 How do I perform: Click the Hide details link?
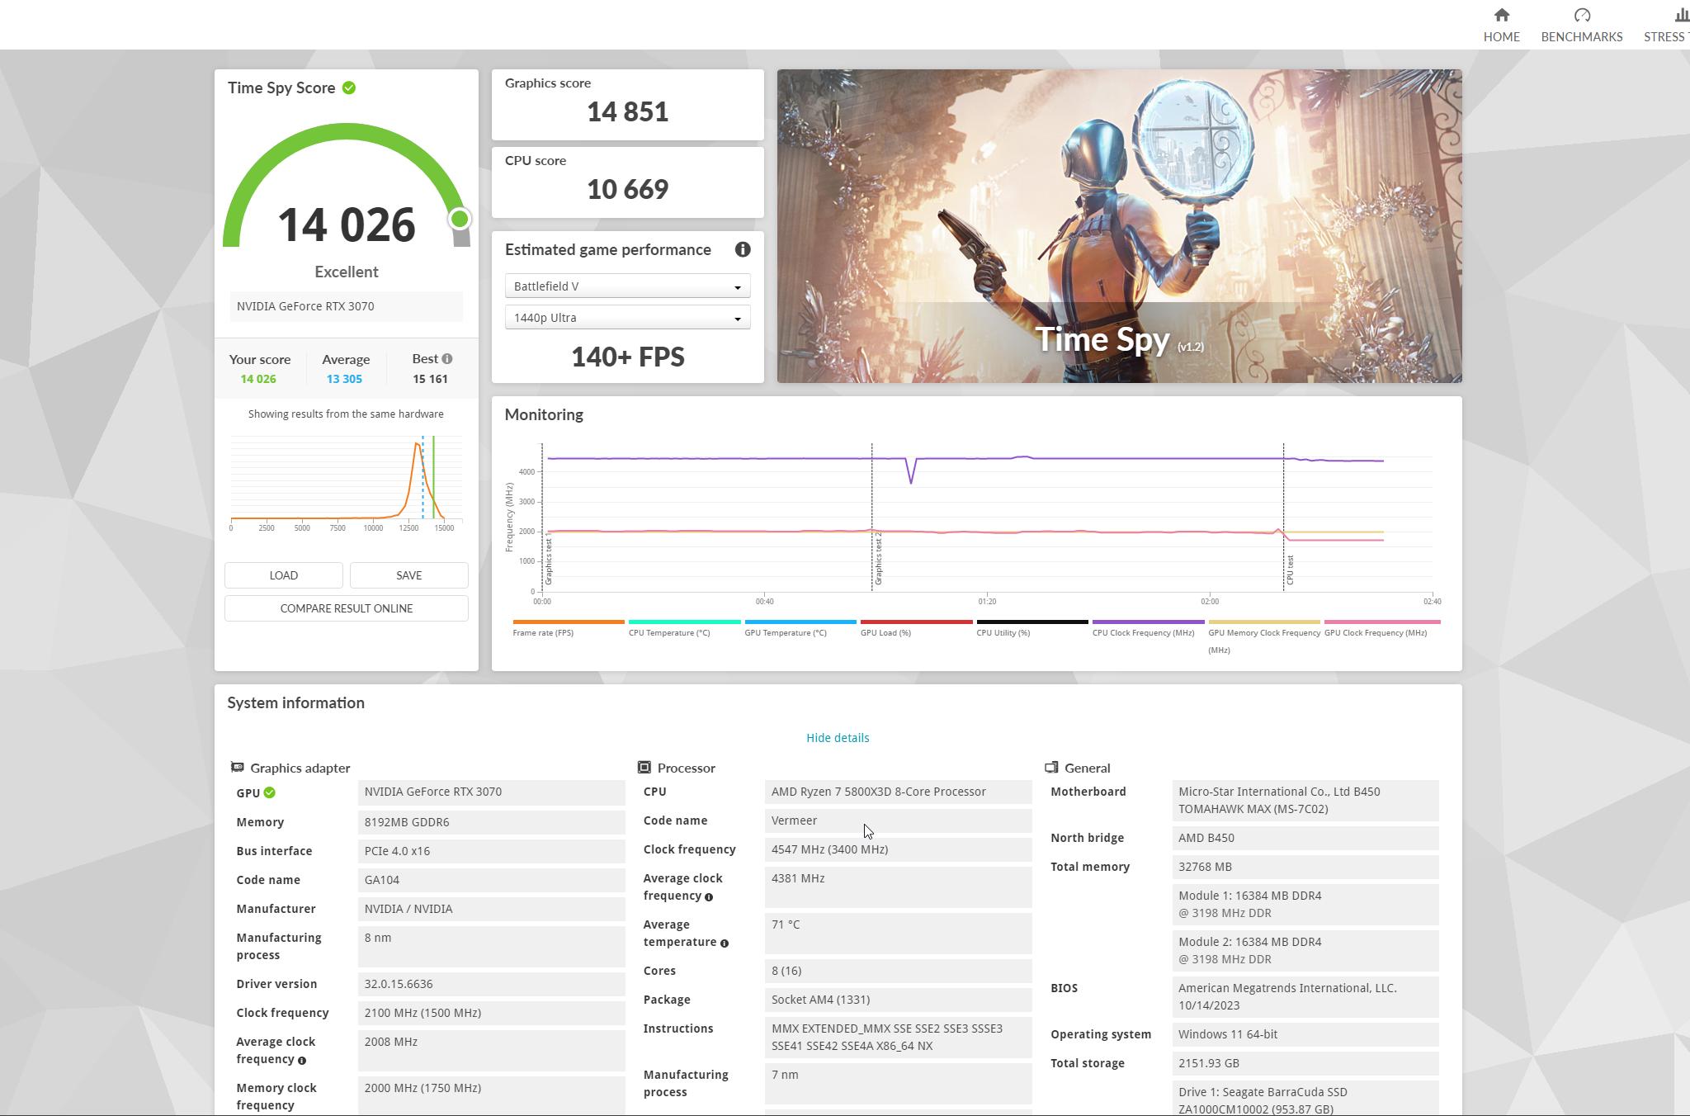click(x=838, y=738)
